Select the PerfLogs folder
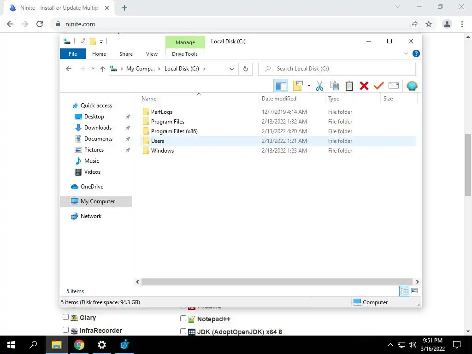This screenshot has width=472, height=354. (x=162, y=112)
